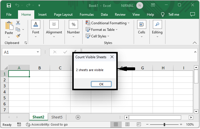Add a new sheet with plus icon

tap(78, 117)
